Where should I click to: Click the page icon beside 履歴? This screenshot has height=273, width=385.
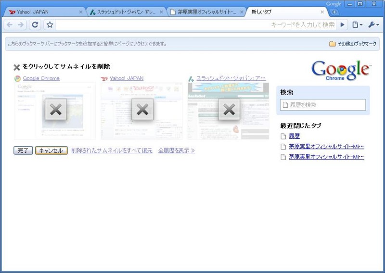click(x=283, y=136)
